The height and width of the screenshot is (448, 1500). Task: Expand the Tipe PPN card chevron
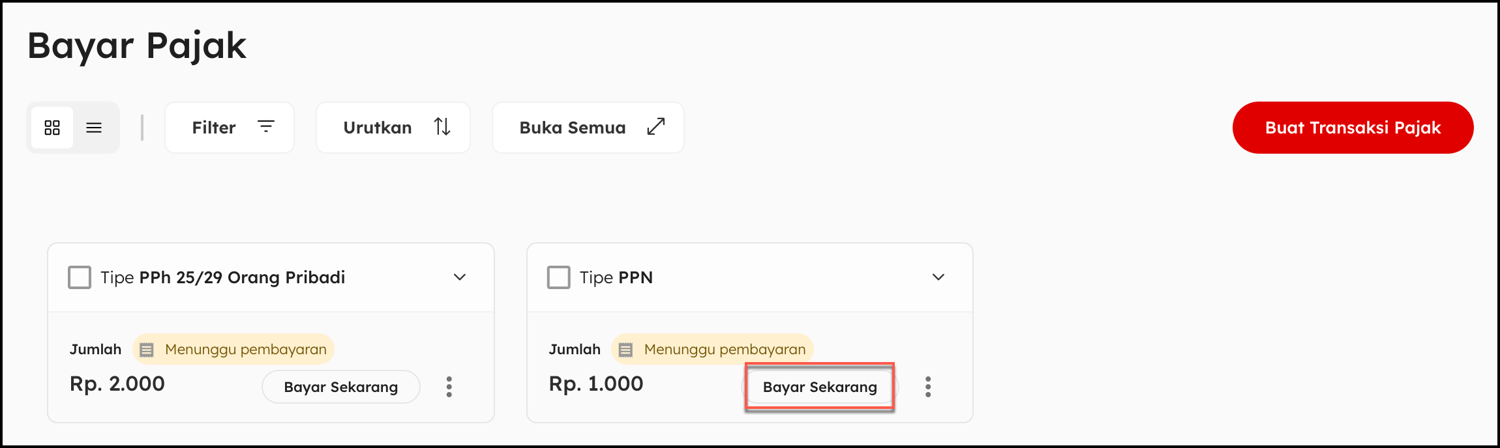[x=938, y=277]
